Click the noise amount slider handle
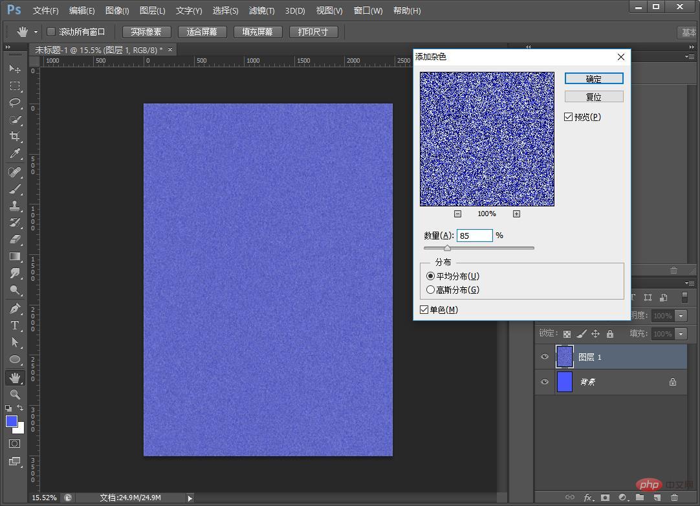The height and width of the screenshot is (506, 700). (x=447, y=248)
